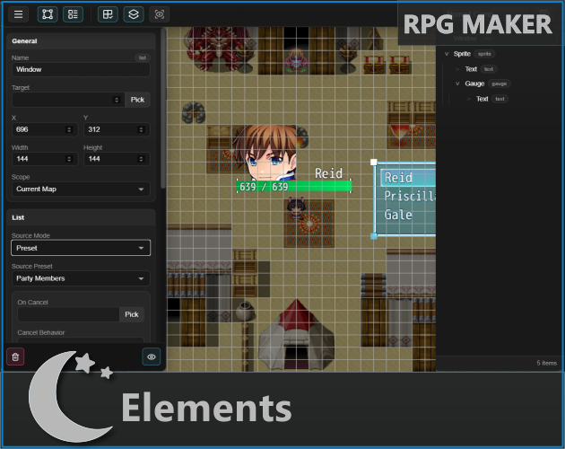
Task: Open the Source Mode dropdown showing Preset
Action: 81,248
